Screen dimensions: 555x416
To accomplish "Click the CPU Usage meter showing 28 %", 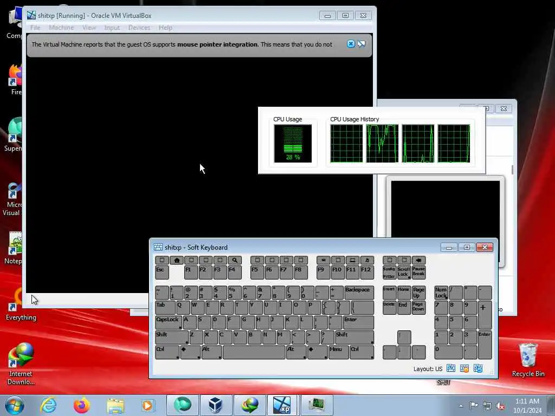I will point(293,143).
